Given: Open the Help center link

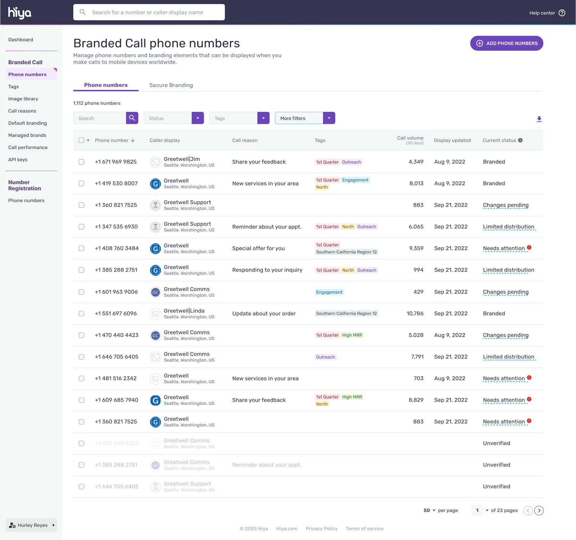Looking at the screenshot, I should (x=542, y=13).
